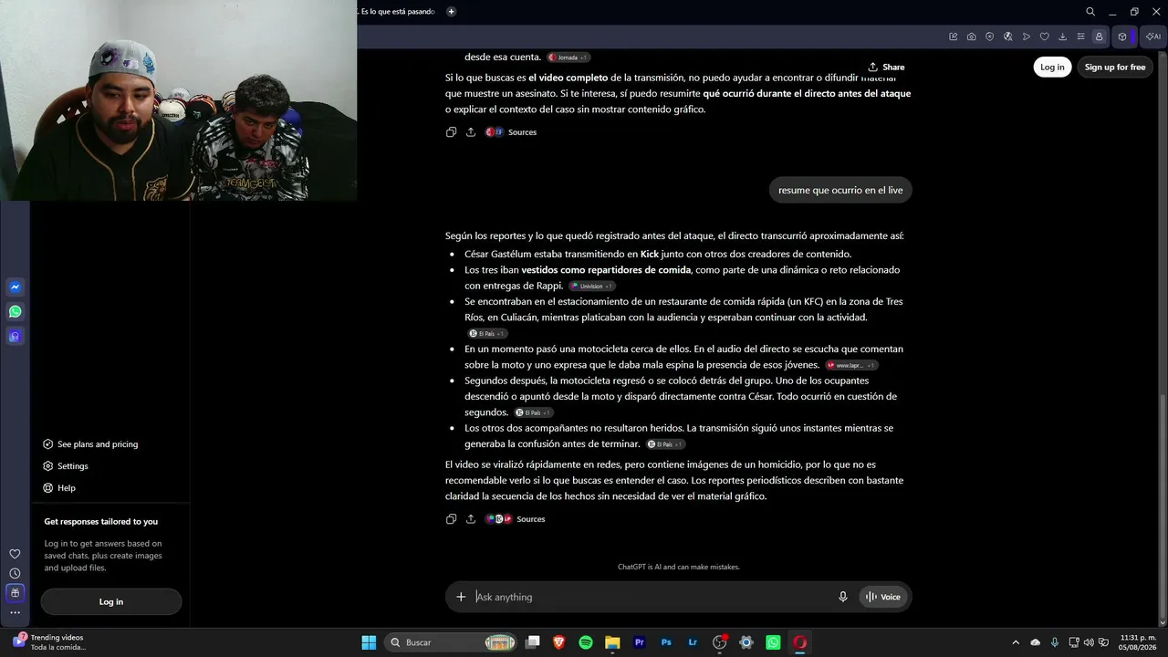The image size is (1168, 657).
Task: Click the sidebar Log in button
Action: [111, 601]
